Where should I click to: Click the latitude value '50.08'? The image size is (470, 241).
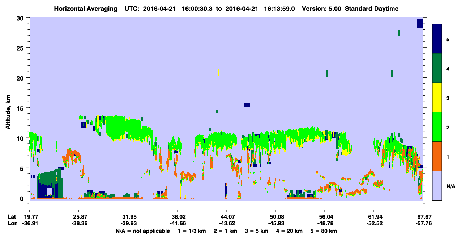[x=275, y=216]
